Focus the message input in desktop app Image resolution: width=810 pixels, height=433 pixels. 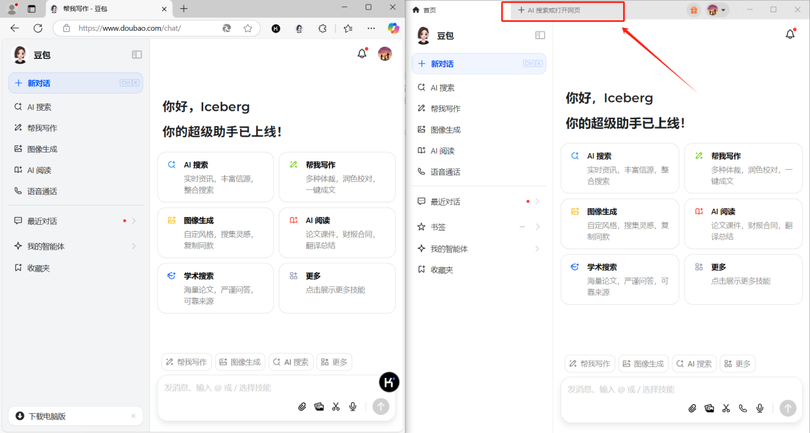pos(681,389)
